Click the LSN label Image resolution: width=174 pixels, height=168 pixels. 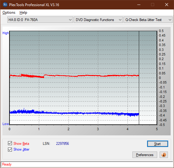pos(46,144)
